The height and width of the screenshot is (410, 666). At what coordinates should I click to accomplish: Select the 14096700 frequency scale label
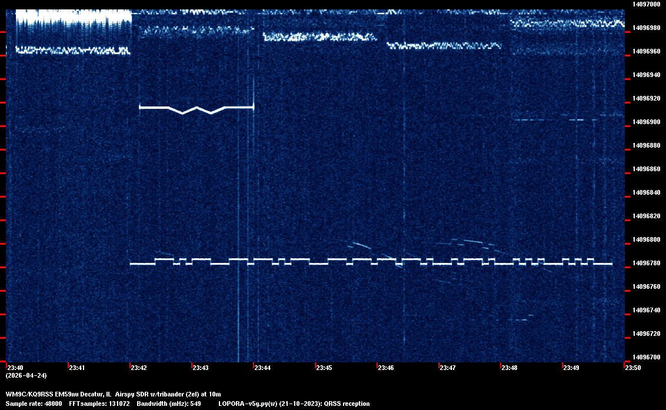point(646,357)
